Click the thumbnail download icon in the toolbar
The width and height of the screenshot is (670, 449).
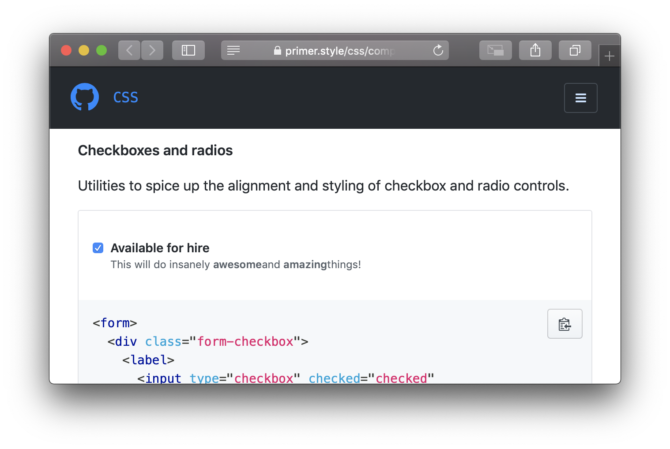pyautogui.click(x=495, y=50)
